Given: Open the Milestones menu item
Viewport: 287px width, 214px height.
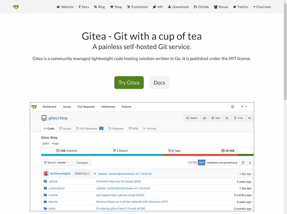Looking at the screenshot, I should pyautogui.click(x=108, y=107).
